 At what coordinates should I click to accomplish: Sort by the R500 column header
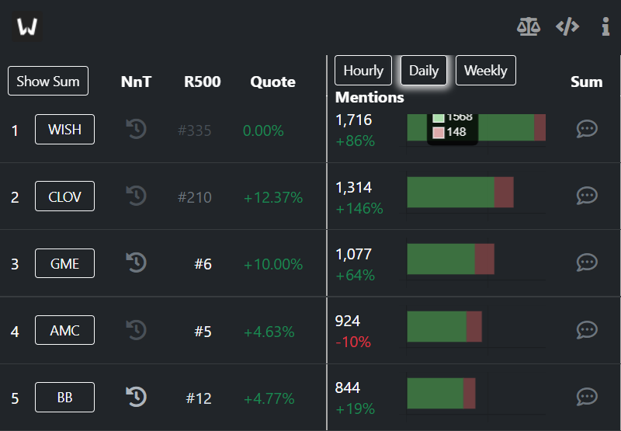202,82
